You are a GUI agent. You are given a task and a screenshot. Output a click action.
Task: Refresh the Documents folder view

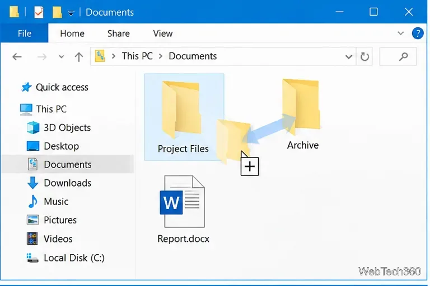click(x=364, y=56)
